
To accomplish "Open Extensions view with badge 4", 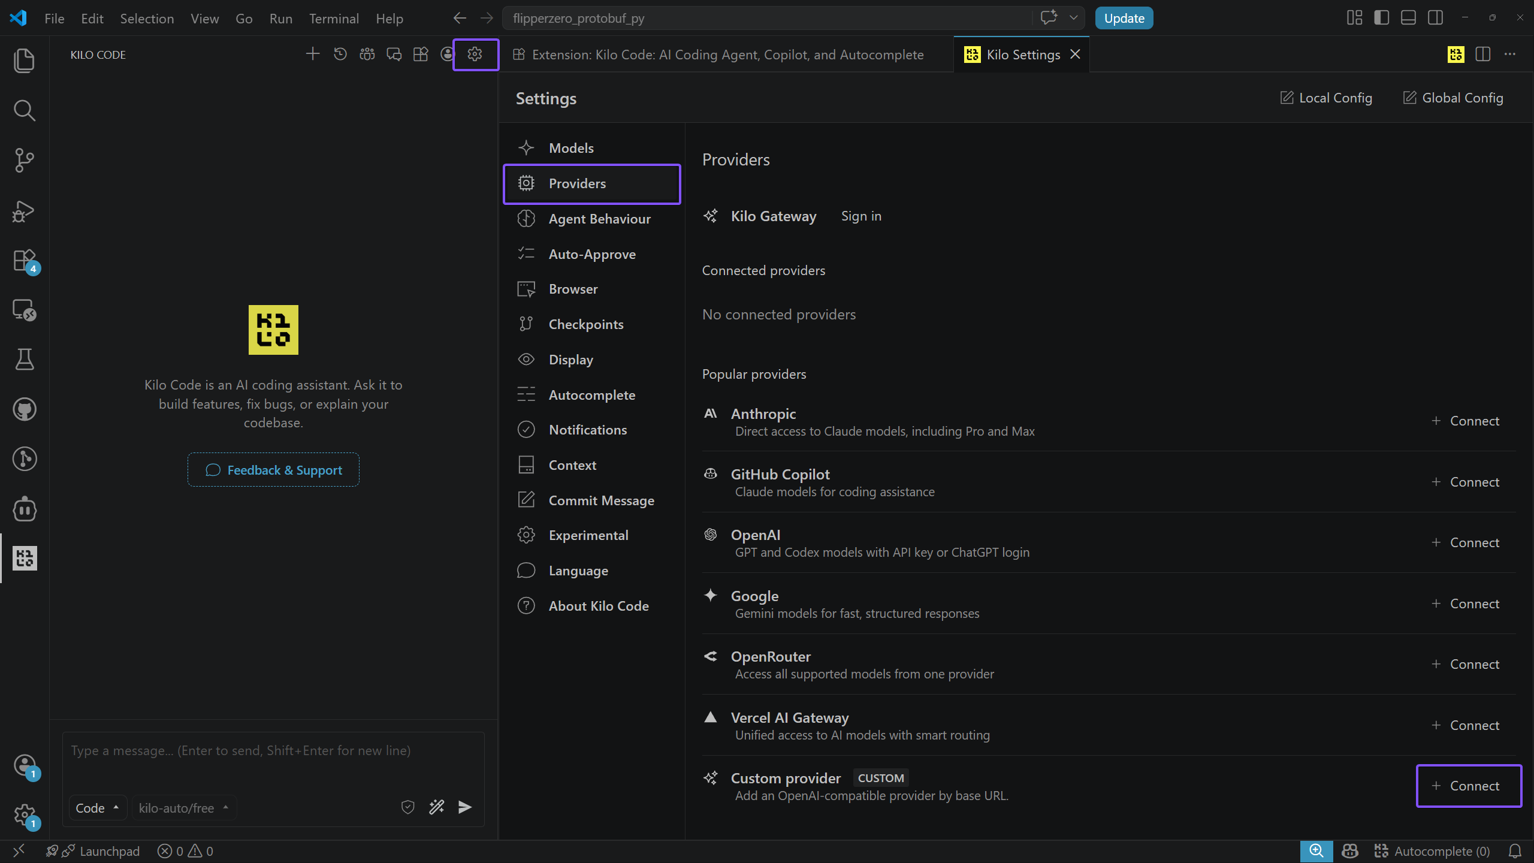I will (x=24, y=261).
